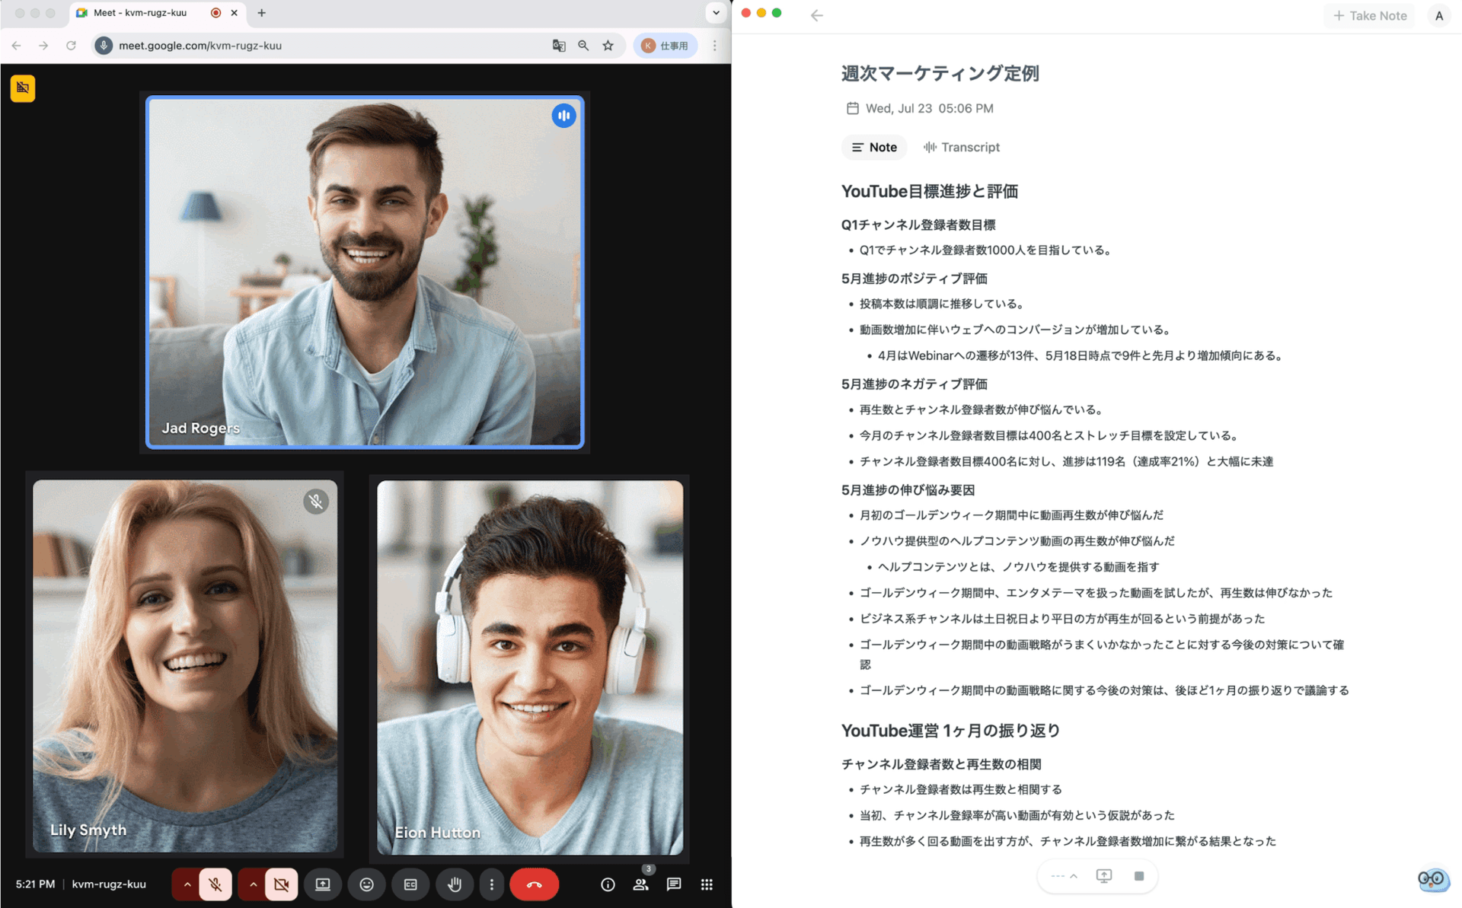This screenshot has height=908, width=1462.
Task: Click share screen icon in notes bottom bar
Action: [x=1104, y=876]
